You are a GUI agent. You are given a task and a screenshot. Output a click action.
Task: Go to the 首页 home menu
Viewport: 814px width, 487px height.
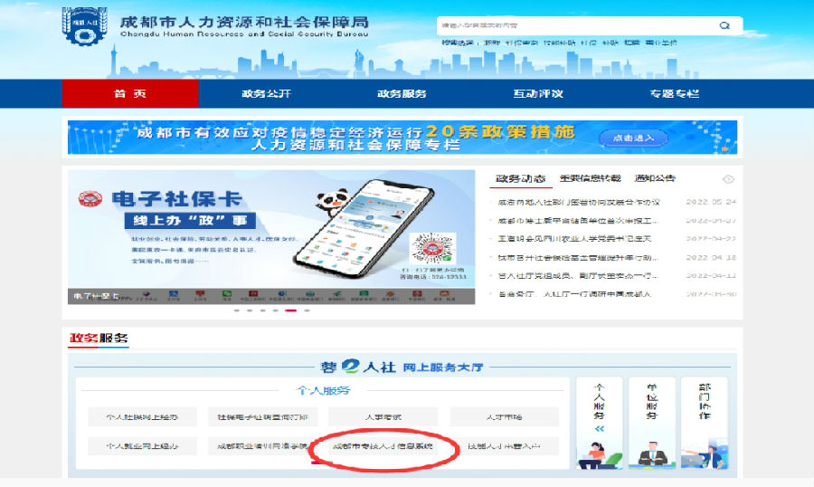(x=130, y=93)
